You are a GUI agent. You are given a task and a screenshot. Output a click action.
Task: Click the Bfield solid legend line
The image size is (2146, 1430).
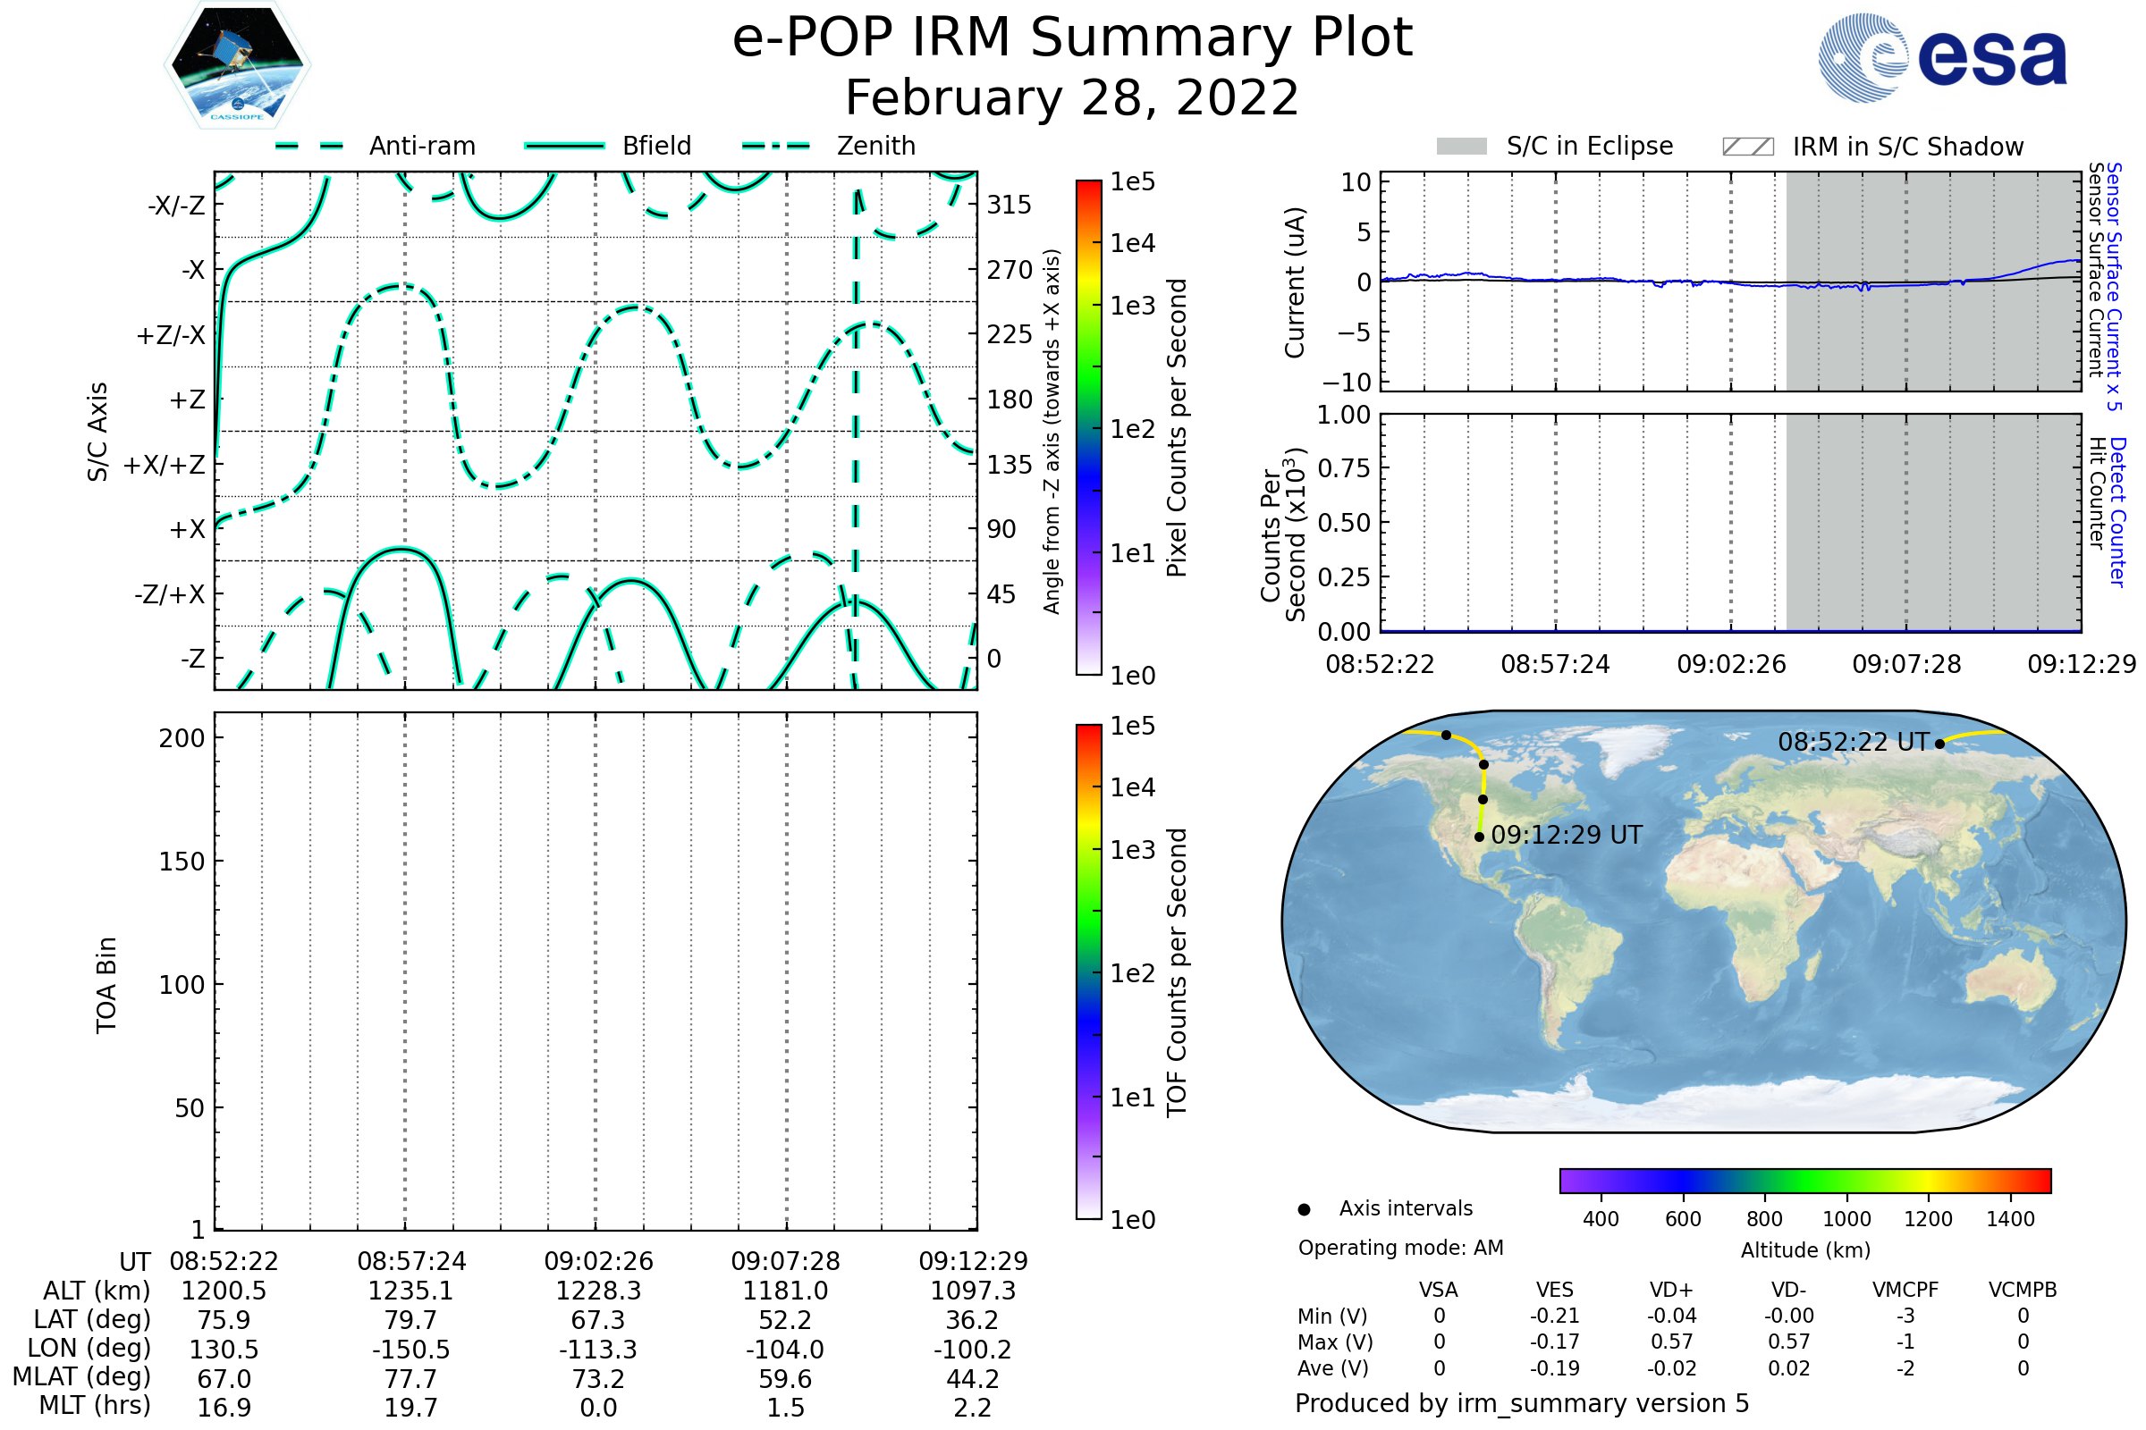tap(564, 146)
